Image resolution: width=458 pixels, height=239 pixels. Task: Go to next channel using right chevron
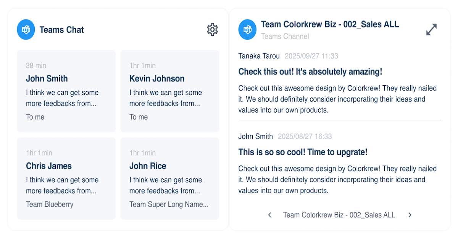pyautogui.click(x=410, y=215)
